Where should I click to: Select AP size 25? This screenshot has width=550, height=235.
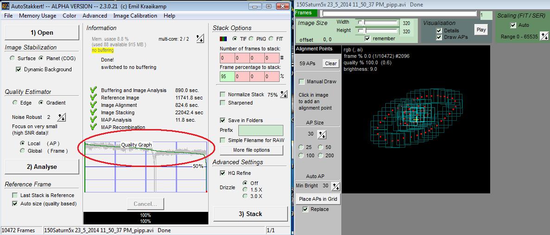pyautogui.click(x=301, y=147)
